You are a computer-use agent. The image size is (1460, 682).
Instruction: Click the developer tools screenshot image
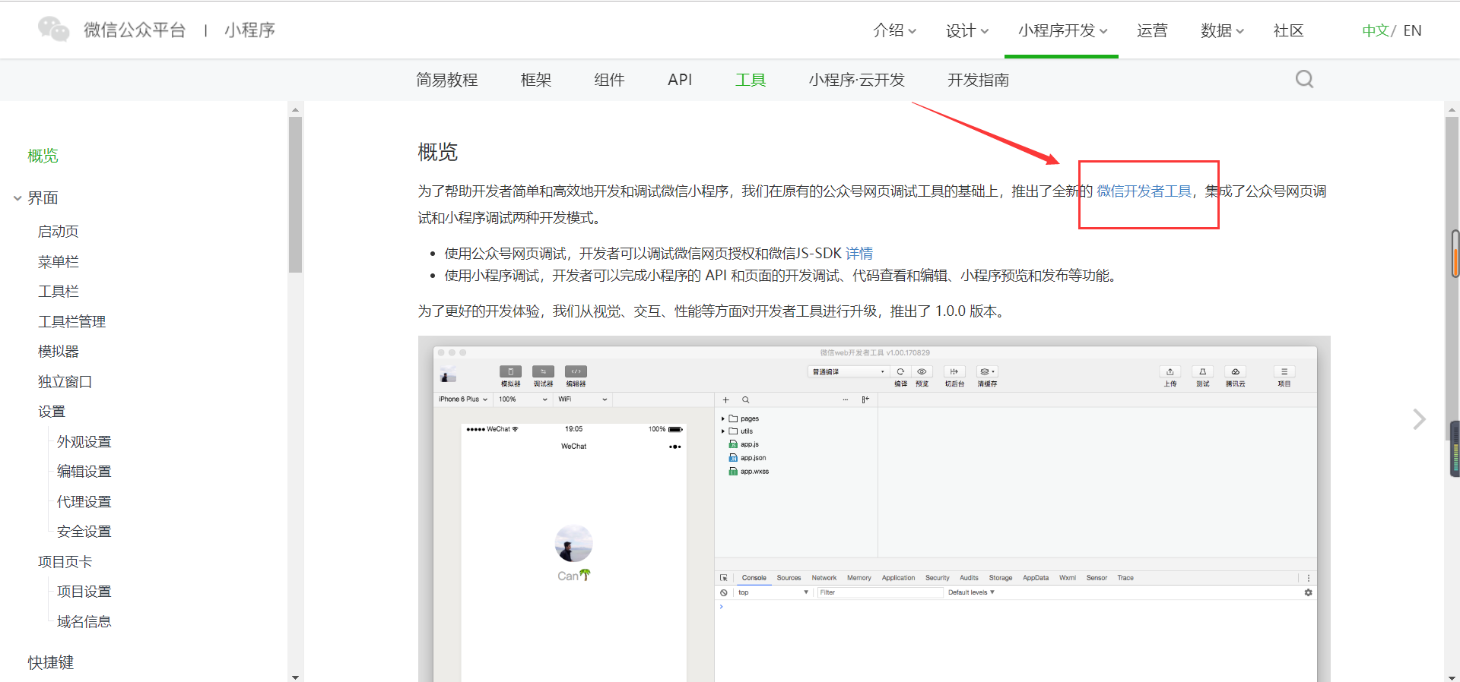point(874,509)
